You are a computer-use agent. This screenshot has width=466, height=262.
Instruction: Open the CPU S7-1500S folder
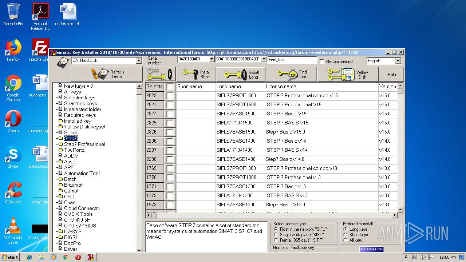click(80, 226)
